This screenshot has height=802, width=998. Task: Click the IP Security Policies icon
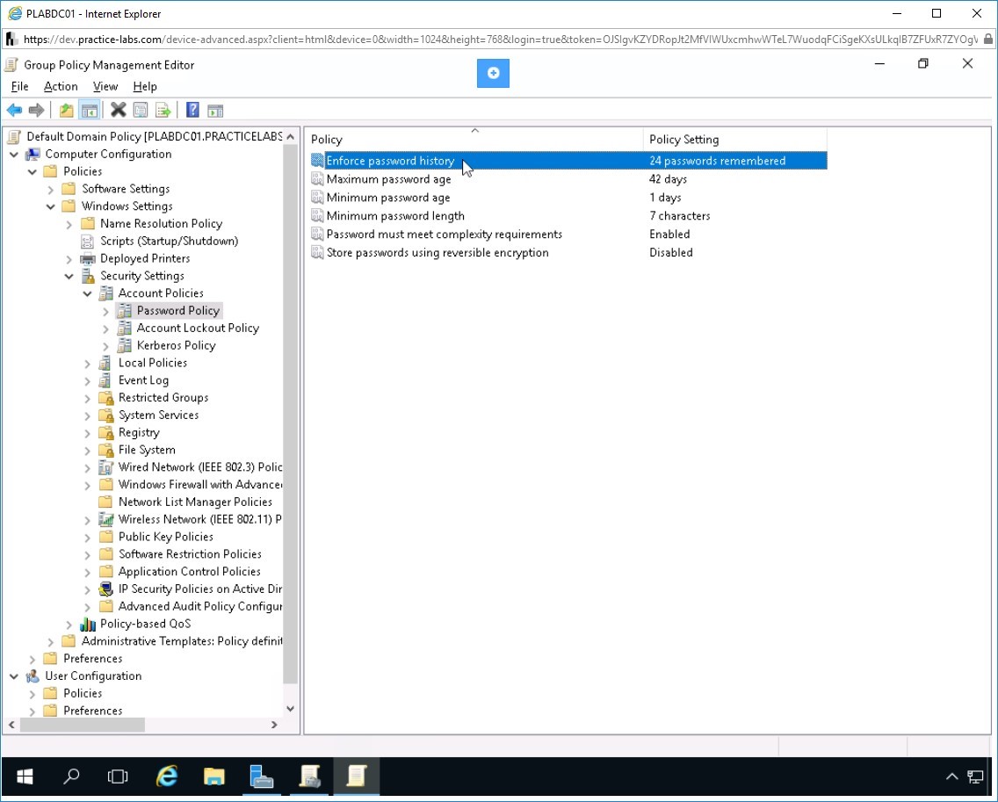coord(106,589)
